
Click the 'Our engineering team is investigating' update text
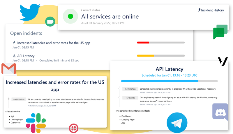(179, 99)
